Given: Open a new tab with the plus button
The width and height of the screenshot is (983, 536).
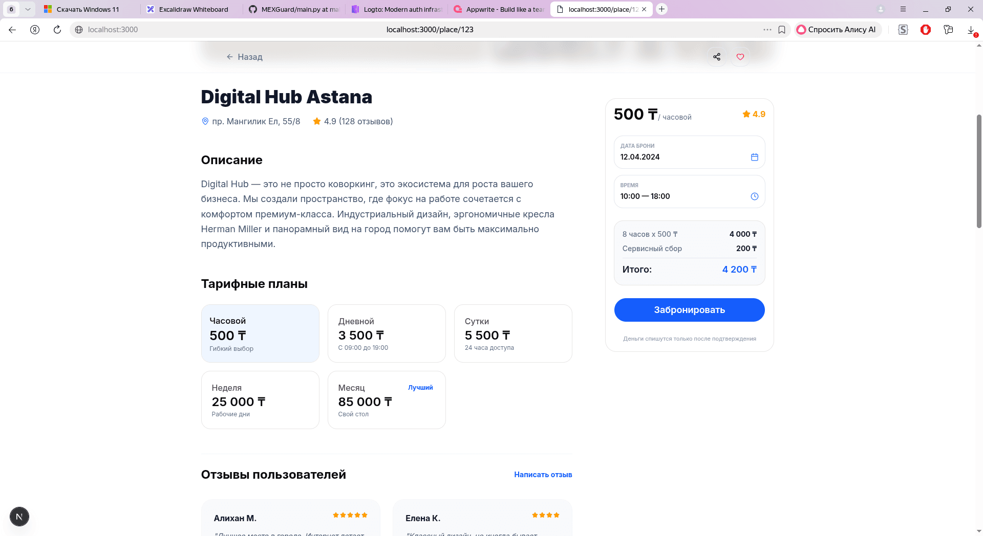Looking at the screenshot, I should (x=661, y=9).
